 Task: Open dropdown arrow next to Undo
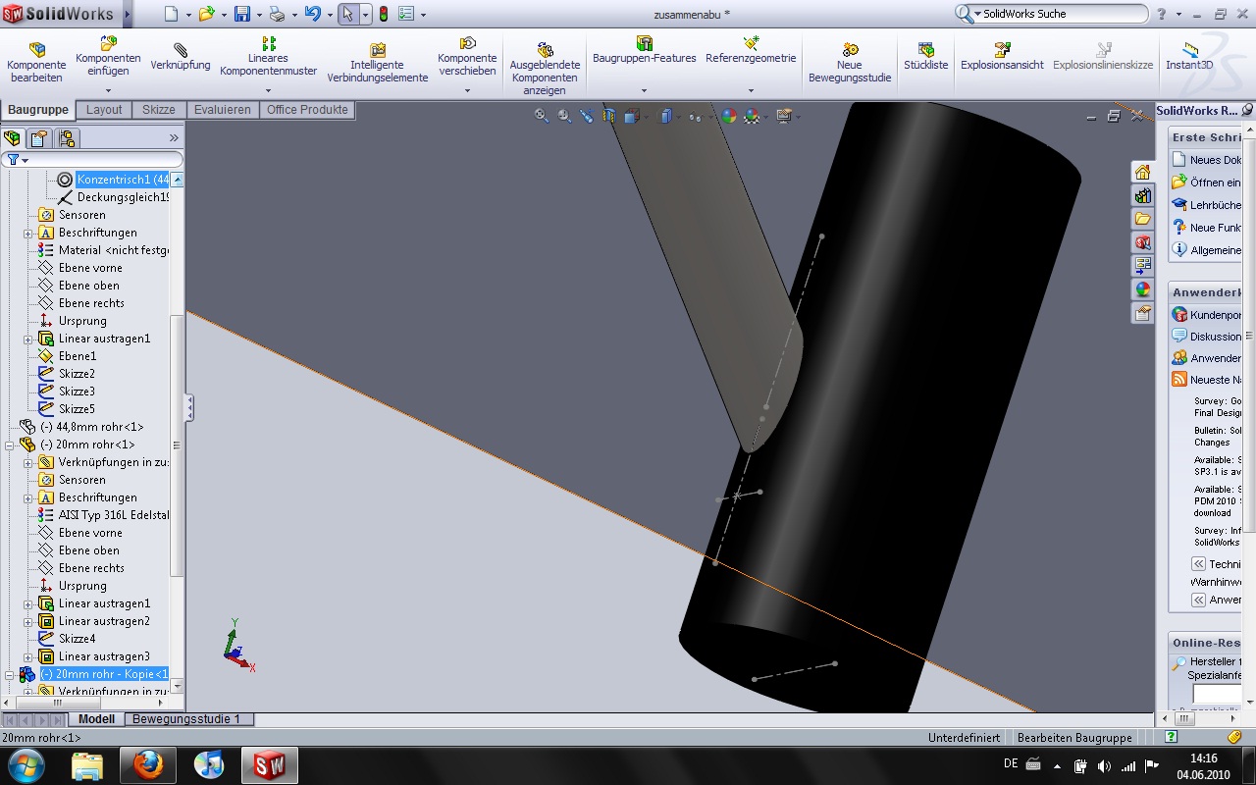(330, 15)
